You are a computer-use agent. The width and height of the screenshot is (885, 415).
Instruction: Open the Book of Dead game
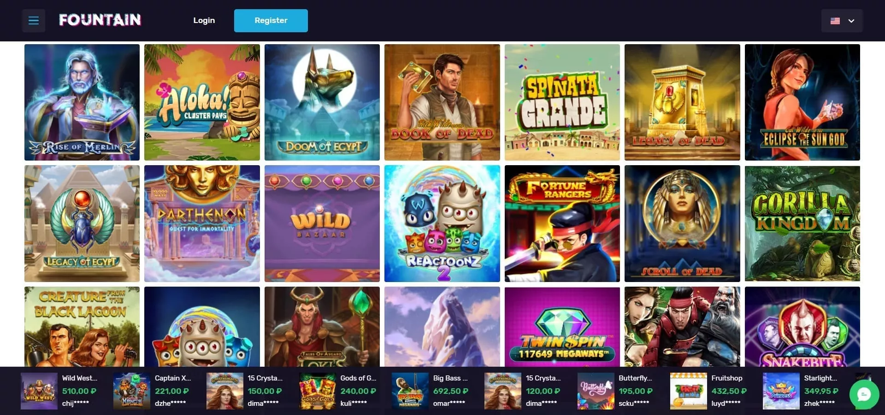point(442,102)
